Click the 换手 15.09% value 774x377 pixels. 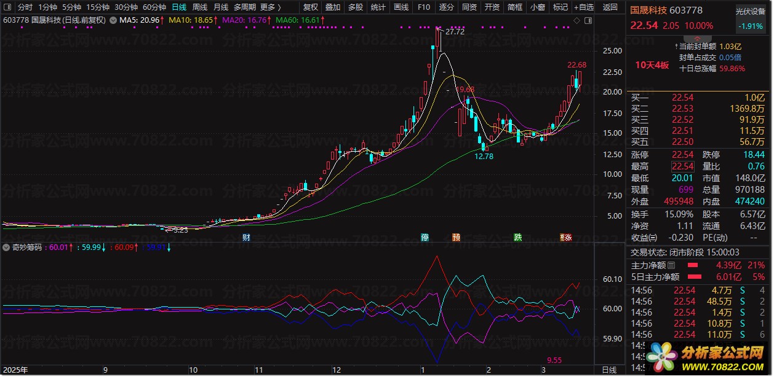pyautogui.click(x=679, y=214)
